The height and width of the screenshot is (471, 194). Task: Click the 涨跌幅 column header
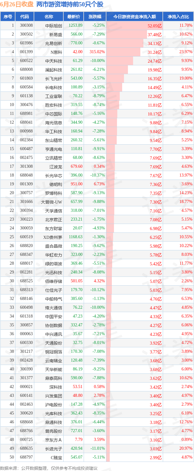[95, 17]
